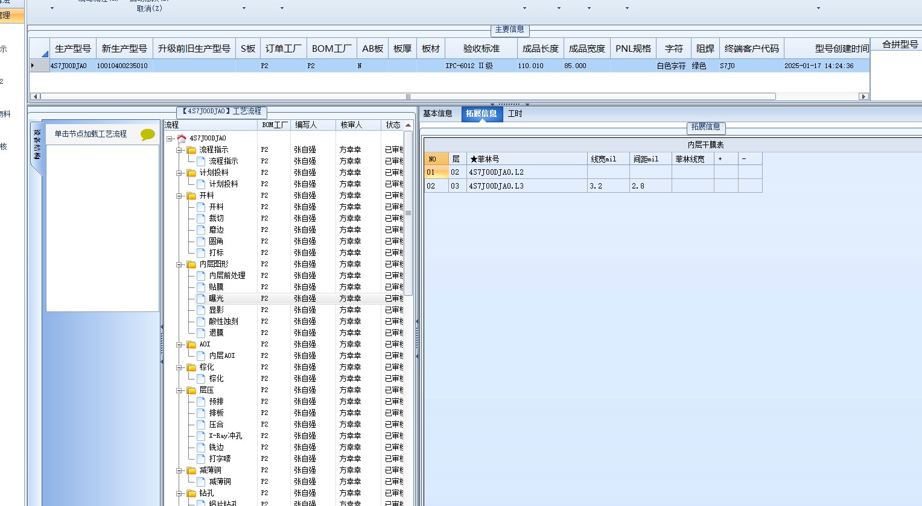
Task: Click document icon of 预排 step
Action: click(201, 402)
